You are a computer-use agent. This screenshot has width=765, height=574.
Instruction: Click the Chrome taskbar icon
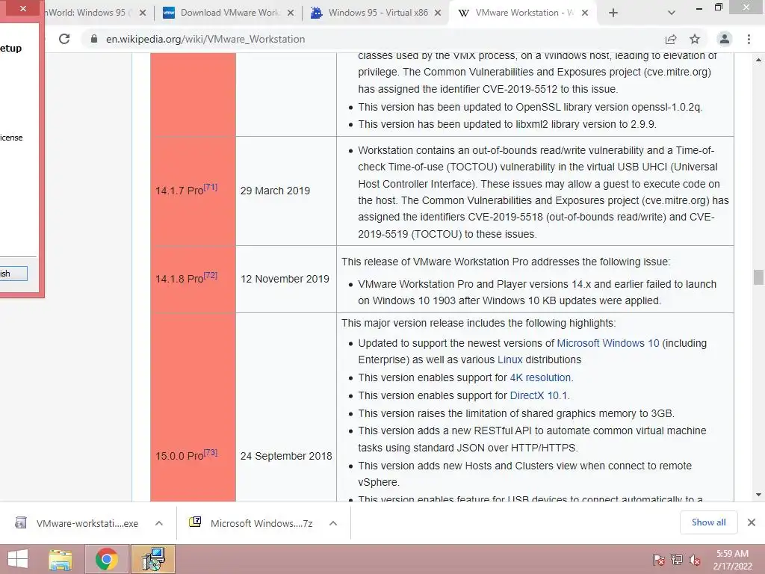[x=106, y=559]
